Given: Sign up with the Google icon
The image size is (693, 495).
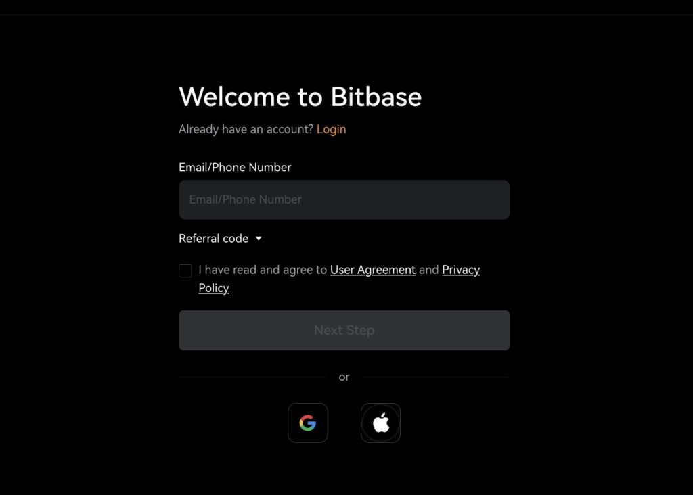Looking at the screenshot, I should pyautogui.click(x=308, y=423).
